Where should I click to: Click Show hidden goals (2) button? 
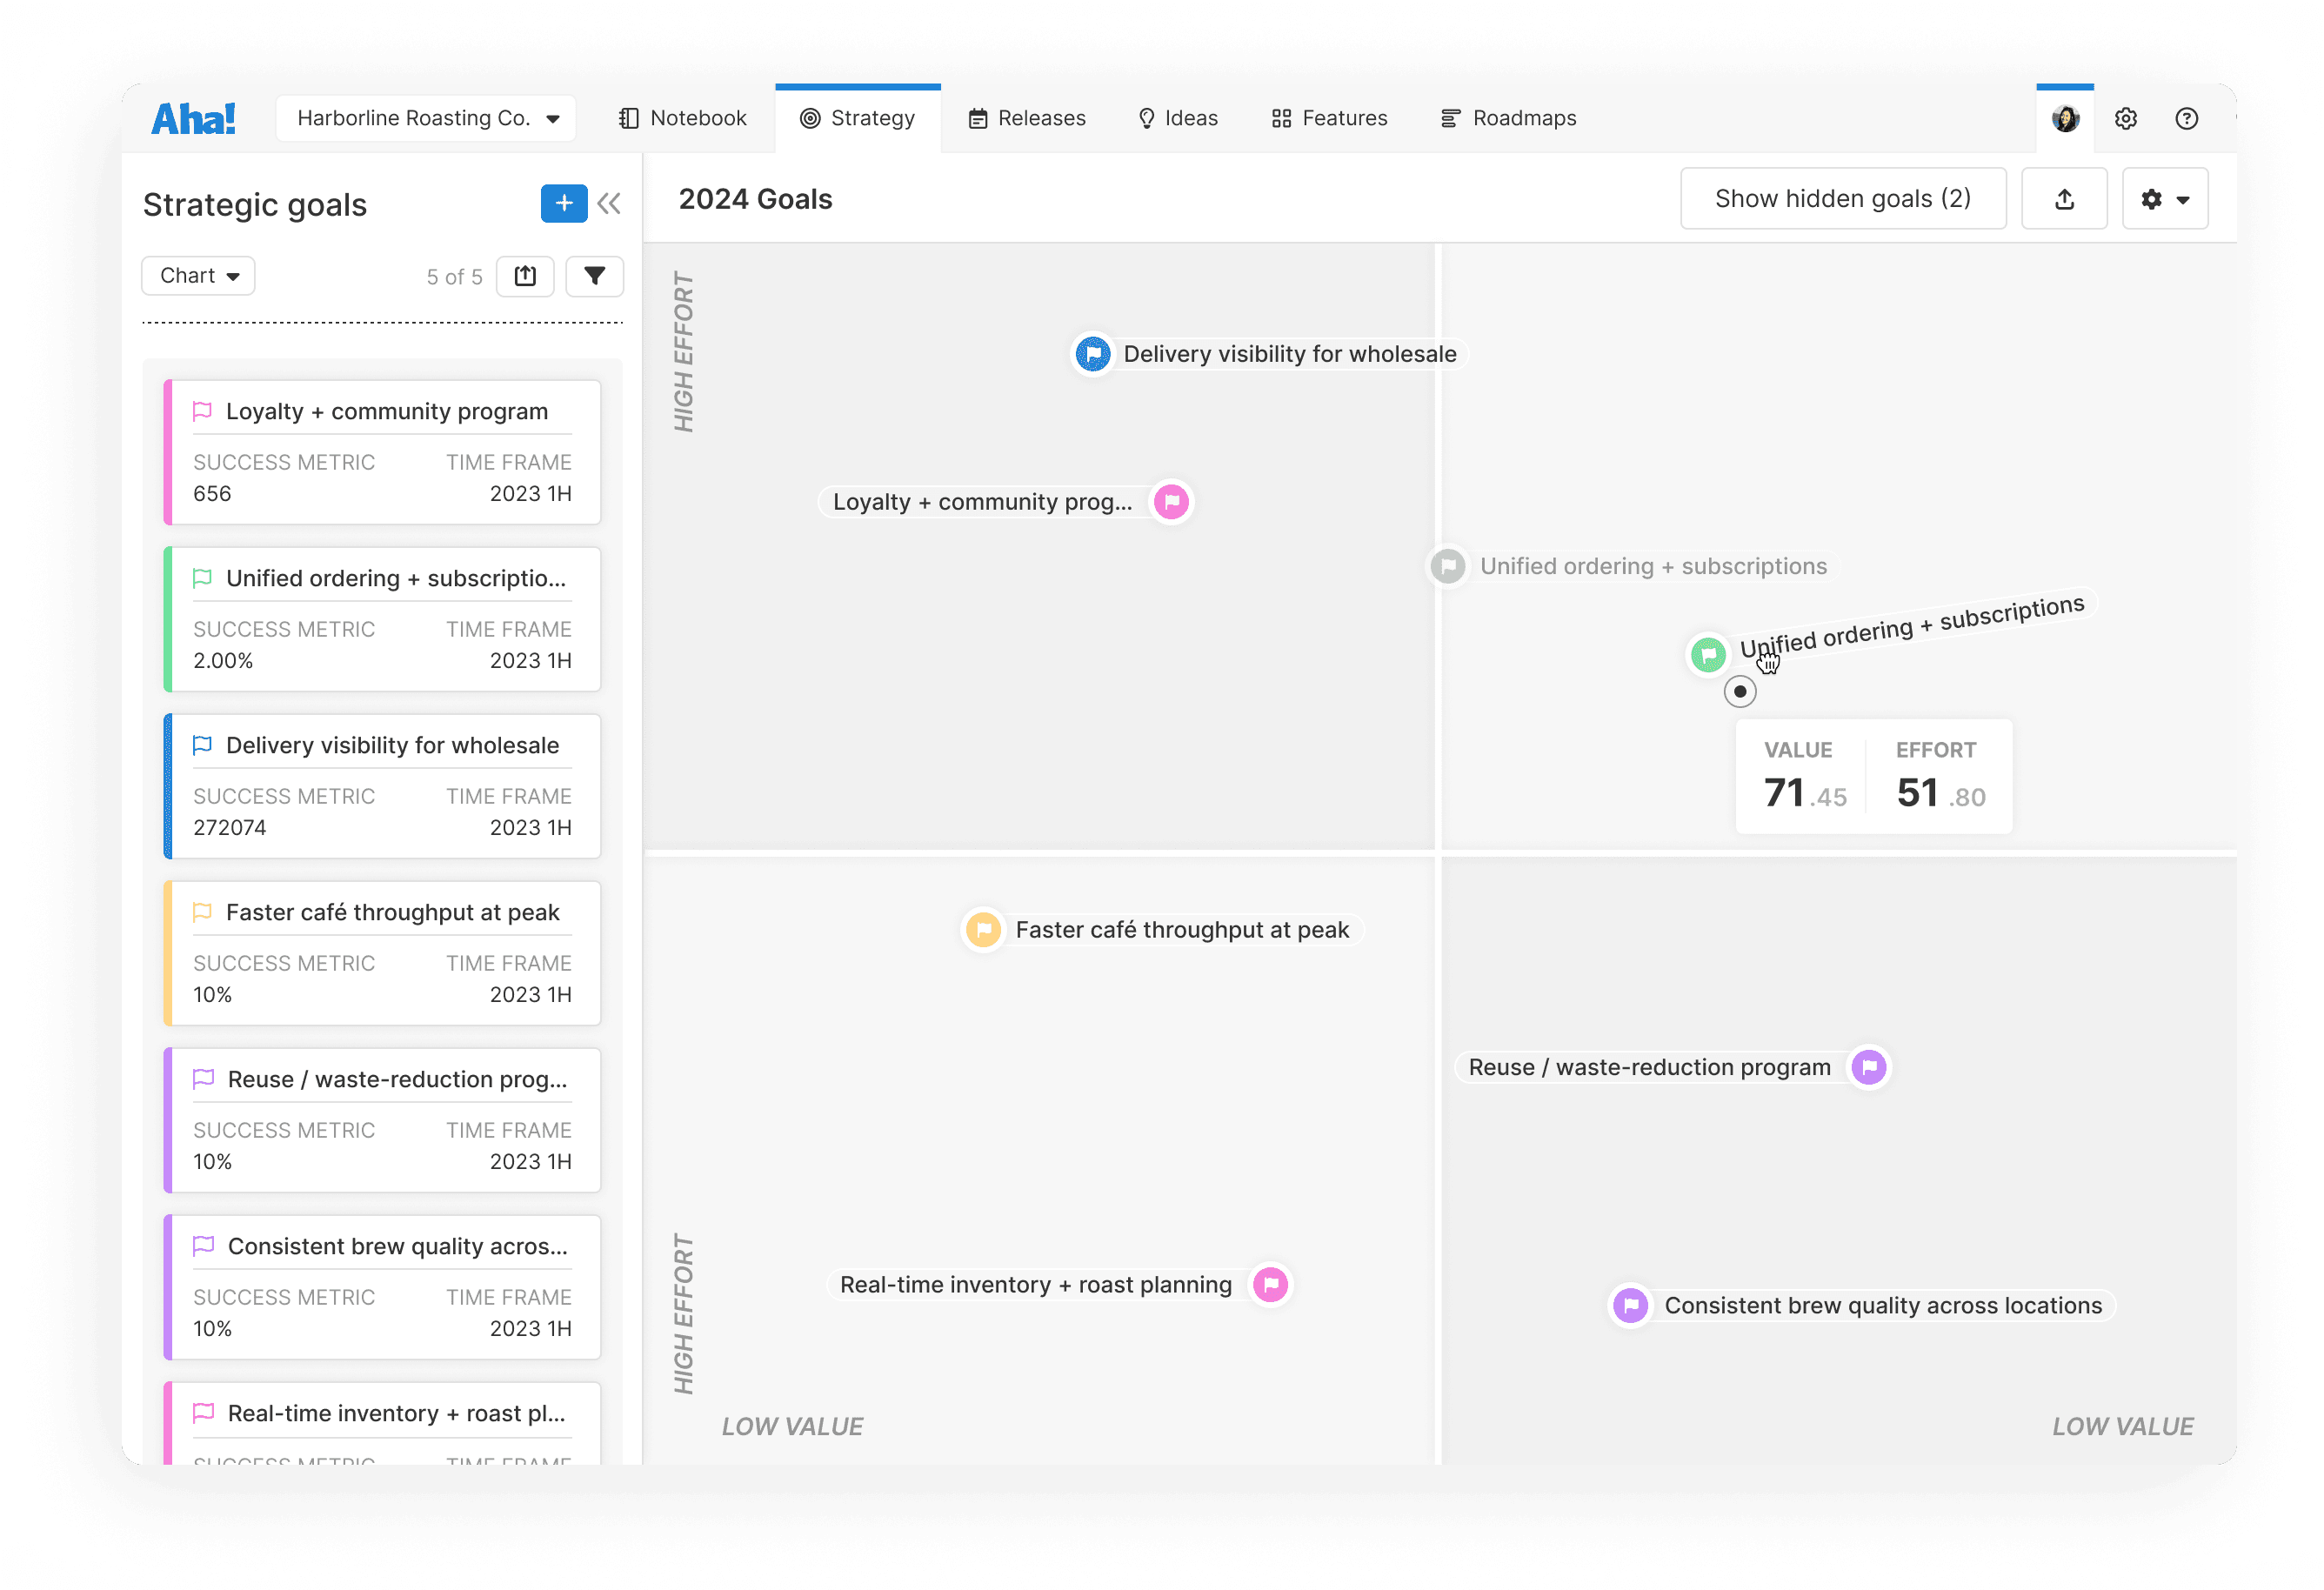(1842, 199)
